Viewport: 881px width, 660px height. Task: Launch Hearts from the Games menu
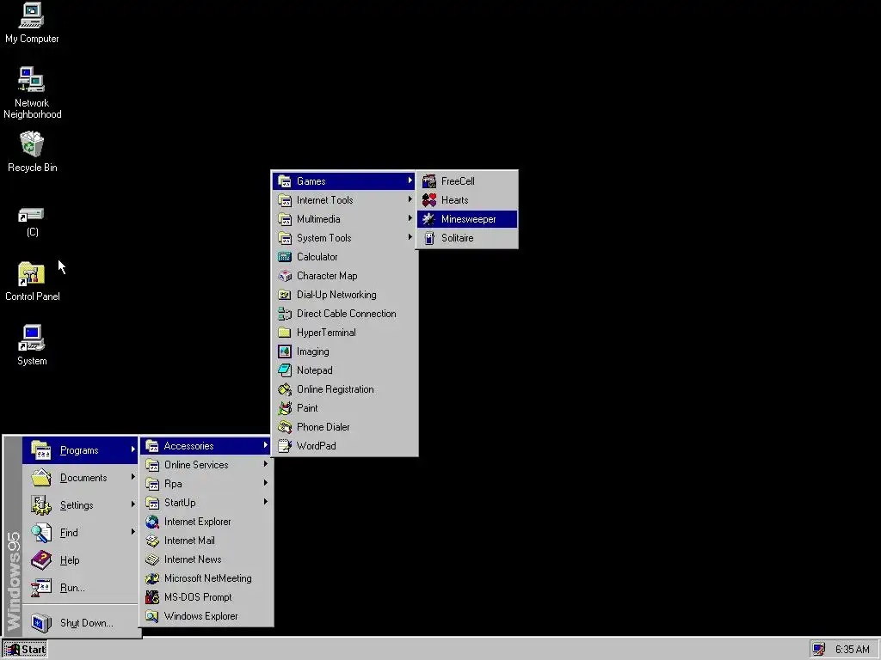click(x=467, y=200)
